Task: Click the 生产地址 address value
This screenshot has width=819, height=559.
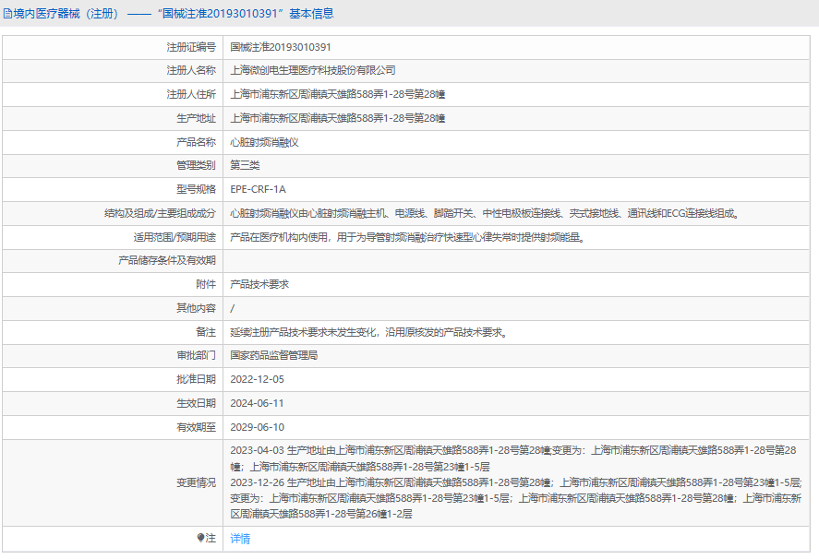Action: click(337, 118)
